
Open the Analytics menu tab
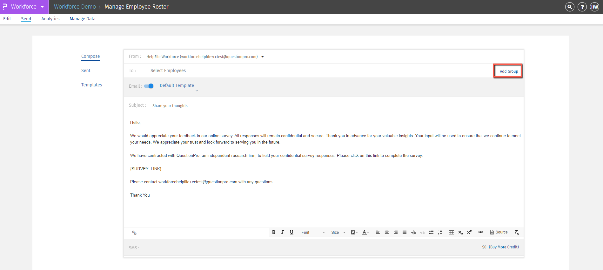tap(50, 19)
